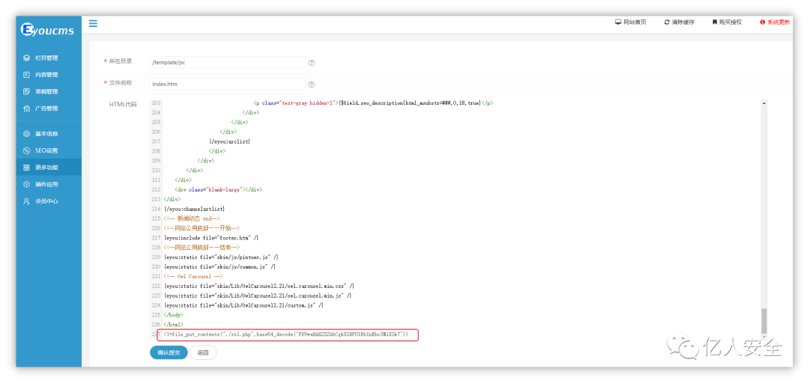Click code line 217 footer.htm include
This screenshot has height=383, width=809.
click(x=211, y=238)
